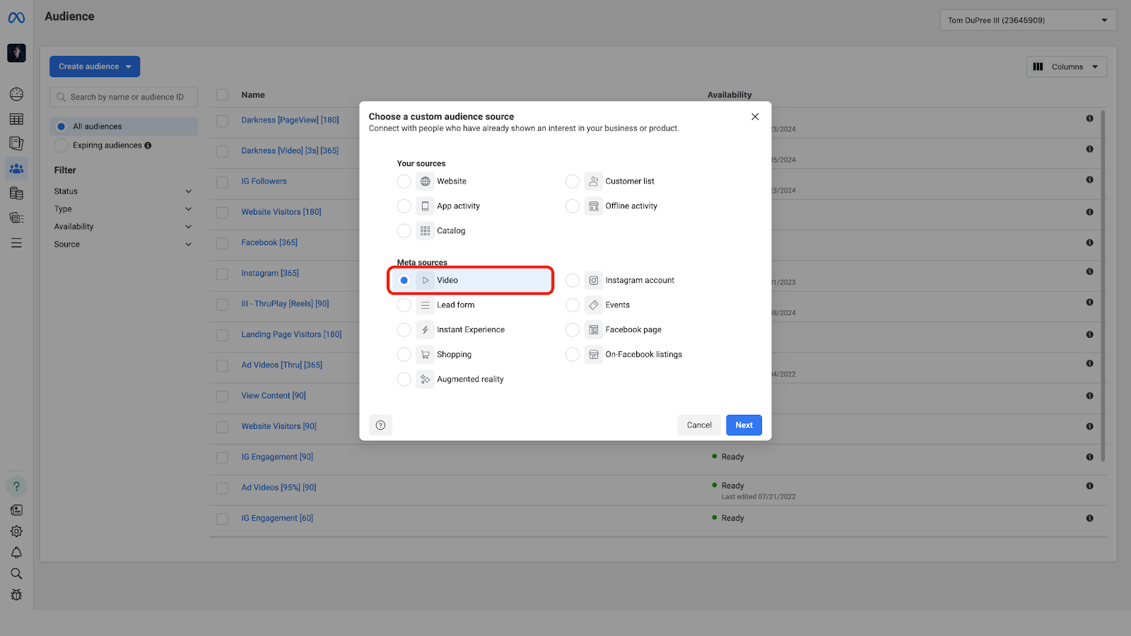Select the Video radio button
Screen dimensions: 1131x636
tap(404, 281)
